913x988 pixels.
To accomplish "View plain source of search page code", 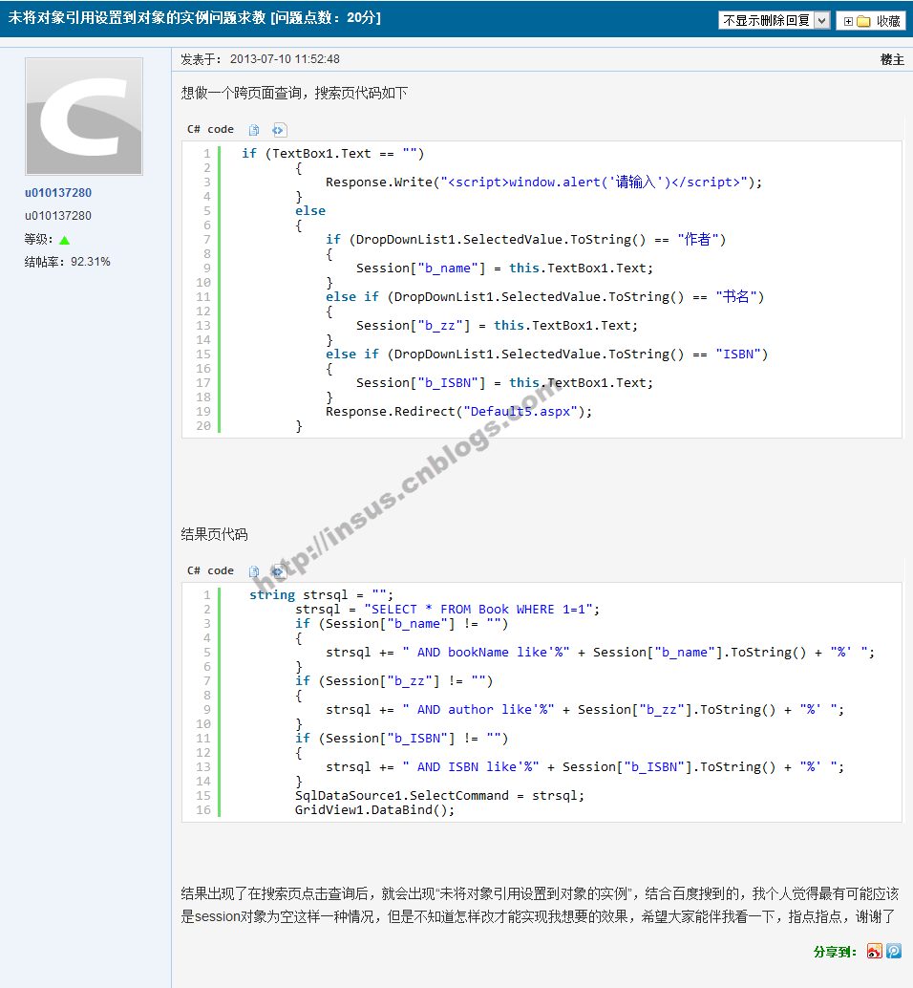I will click(x=279, y=130).
